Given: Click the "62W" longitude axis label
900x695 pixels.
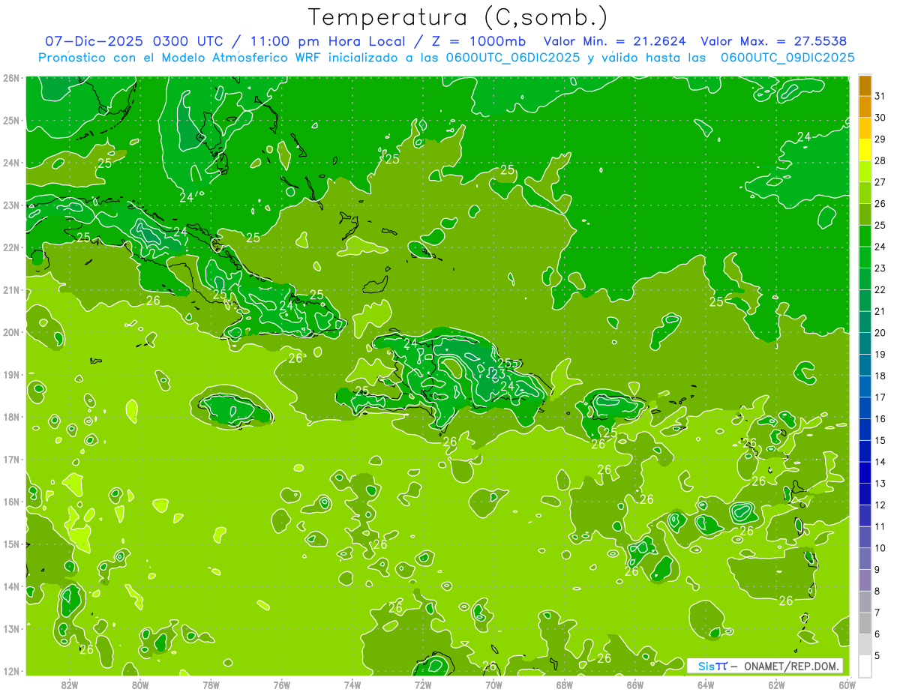Looking at the screenshot, I should pos(776,685).
